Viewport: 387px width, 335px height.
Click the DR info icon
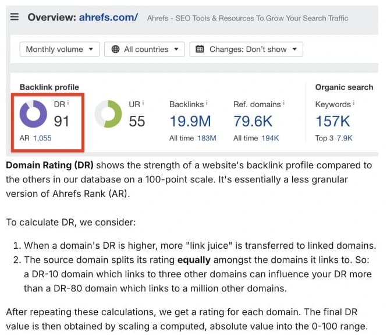point(68,103)
